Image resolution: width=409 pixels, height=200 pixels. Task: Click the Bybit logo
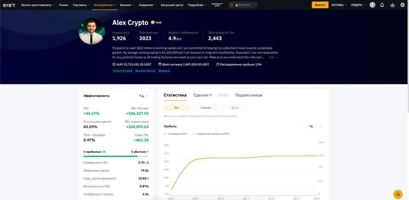[x=9, y=5]
